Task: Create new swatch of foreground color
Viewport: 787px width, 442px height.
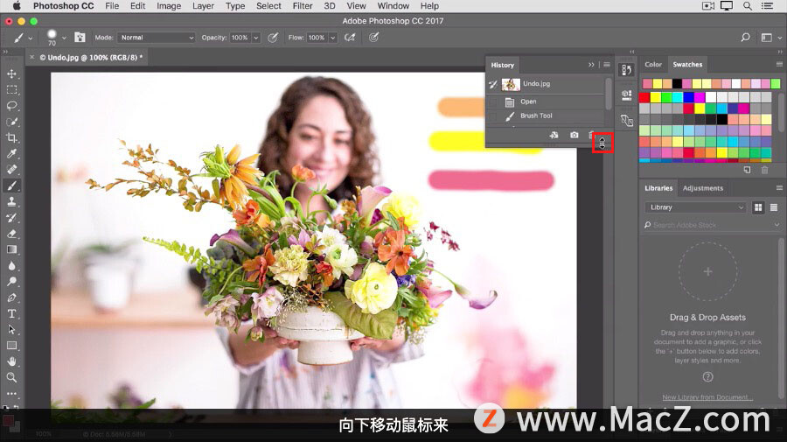Action: pos(748,170)
